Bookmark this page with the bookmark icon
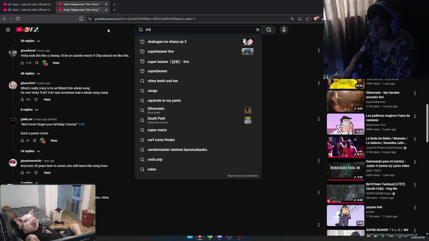Viewport: 429px width, 241px height. pos(81,19)
